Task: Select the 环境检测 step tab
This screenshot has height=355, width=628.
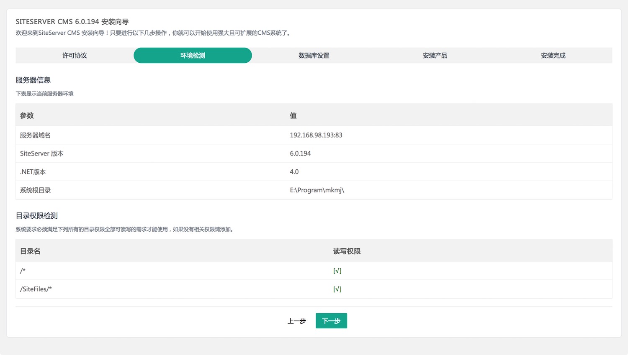Action: click(193, 56)
